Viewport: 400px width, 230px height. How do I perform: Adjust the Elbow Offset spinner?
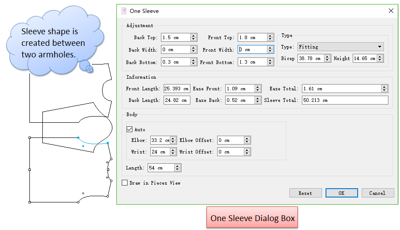(247, 141)
